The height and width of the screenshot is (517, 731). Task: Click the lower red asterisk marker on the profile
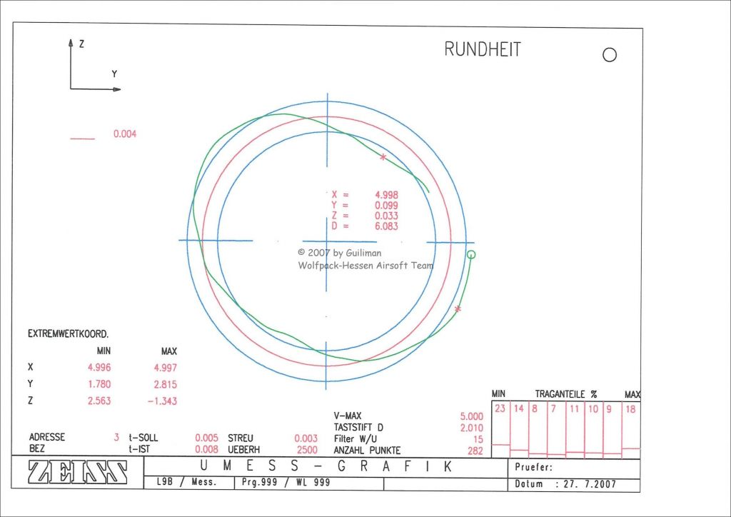(458, 308)
